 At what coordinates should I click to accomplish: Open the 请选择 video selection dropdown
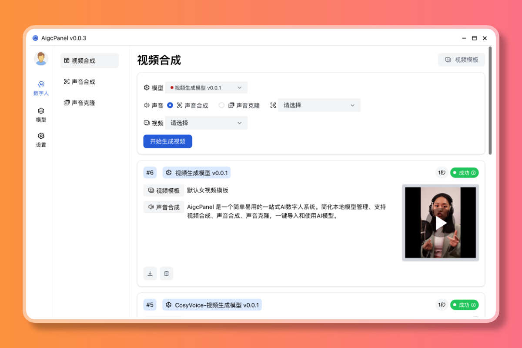206,123
